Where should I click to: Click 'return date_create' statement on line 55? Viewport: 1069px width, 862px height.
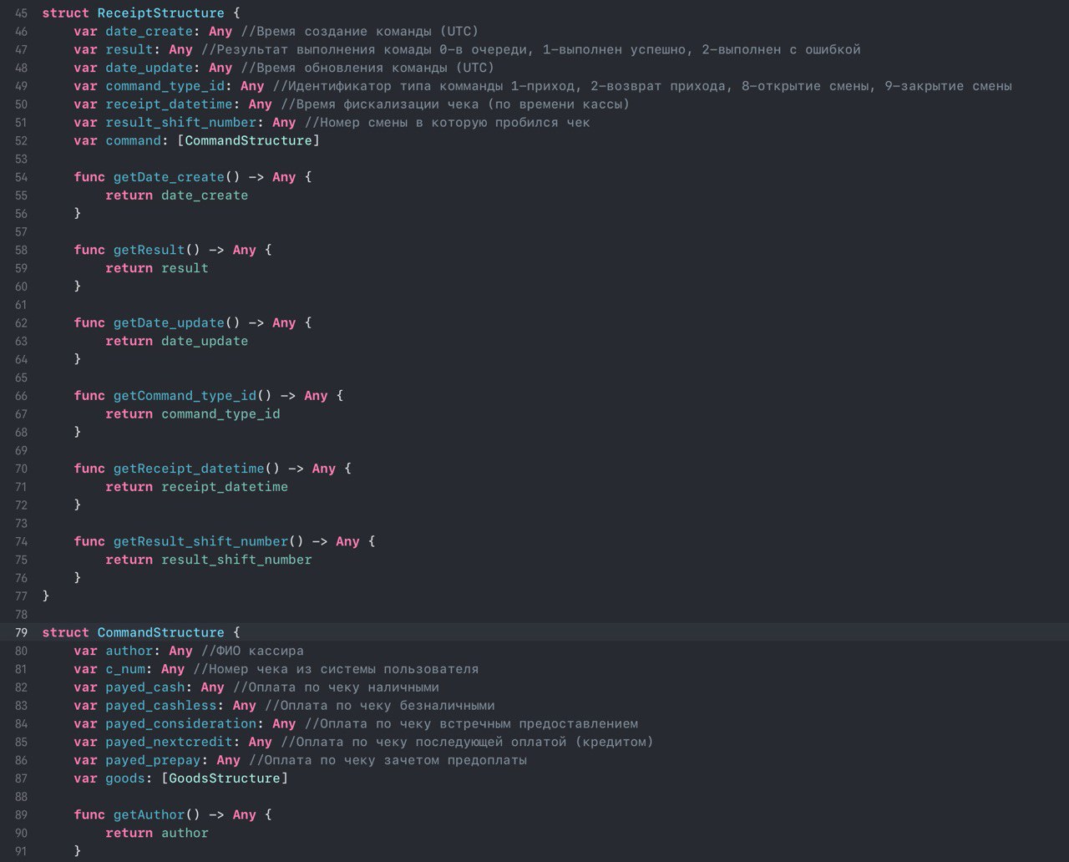(x=177, y=195)
